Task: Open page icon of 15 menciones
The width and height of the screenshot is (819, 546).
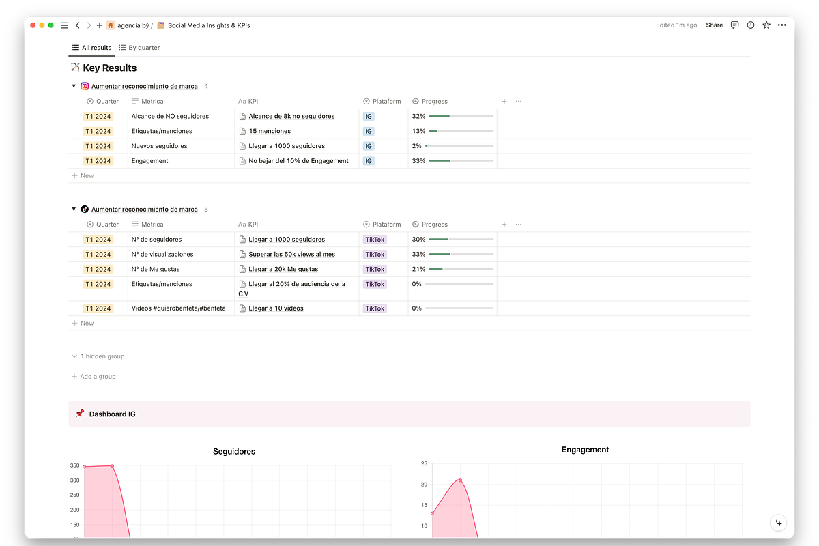Action: [x=242, y=131]
